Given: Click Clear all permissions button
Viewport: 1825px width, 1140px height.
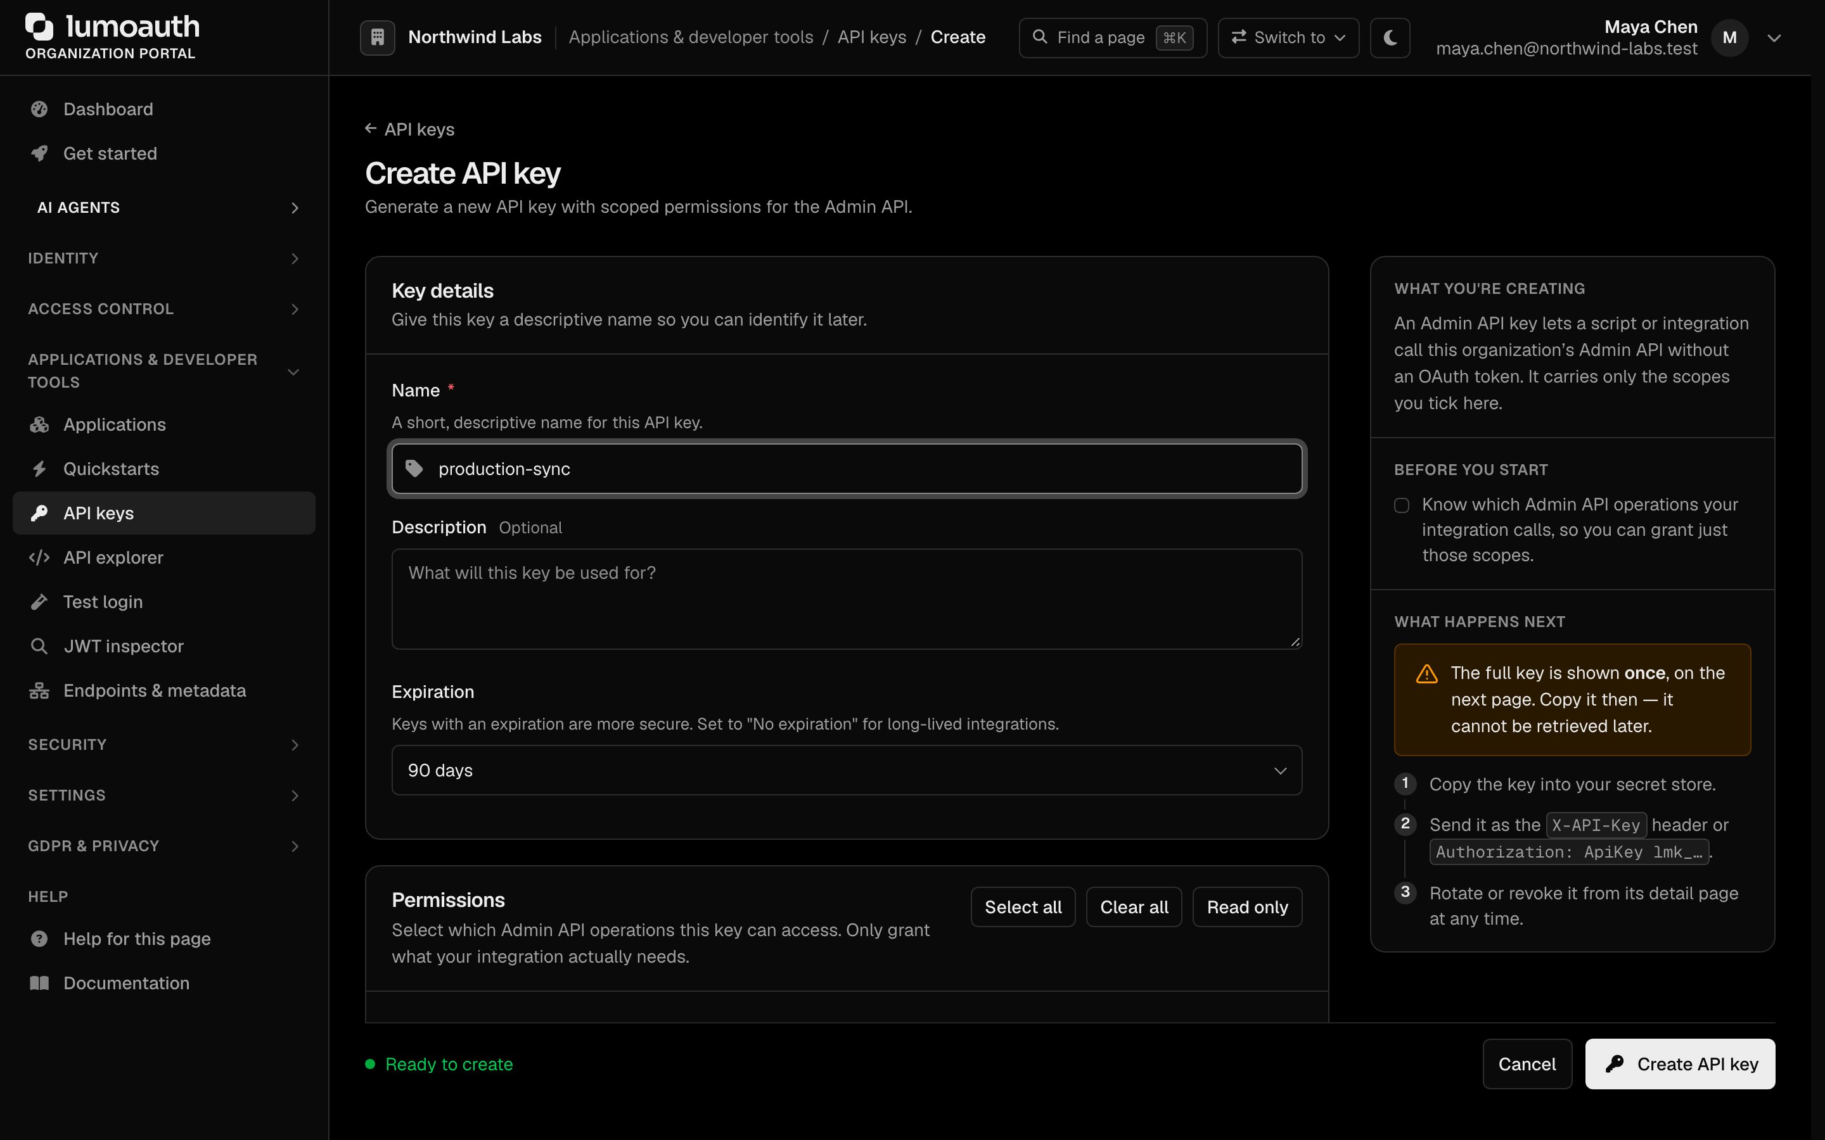Looking at the screenshot, I should (x=1134, y=907).
